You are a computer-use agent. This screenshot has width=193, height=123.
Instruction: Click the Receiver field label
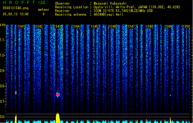pyautogui.click(x=62, y=11)
